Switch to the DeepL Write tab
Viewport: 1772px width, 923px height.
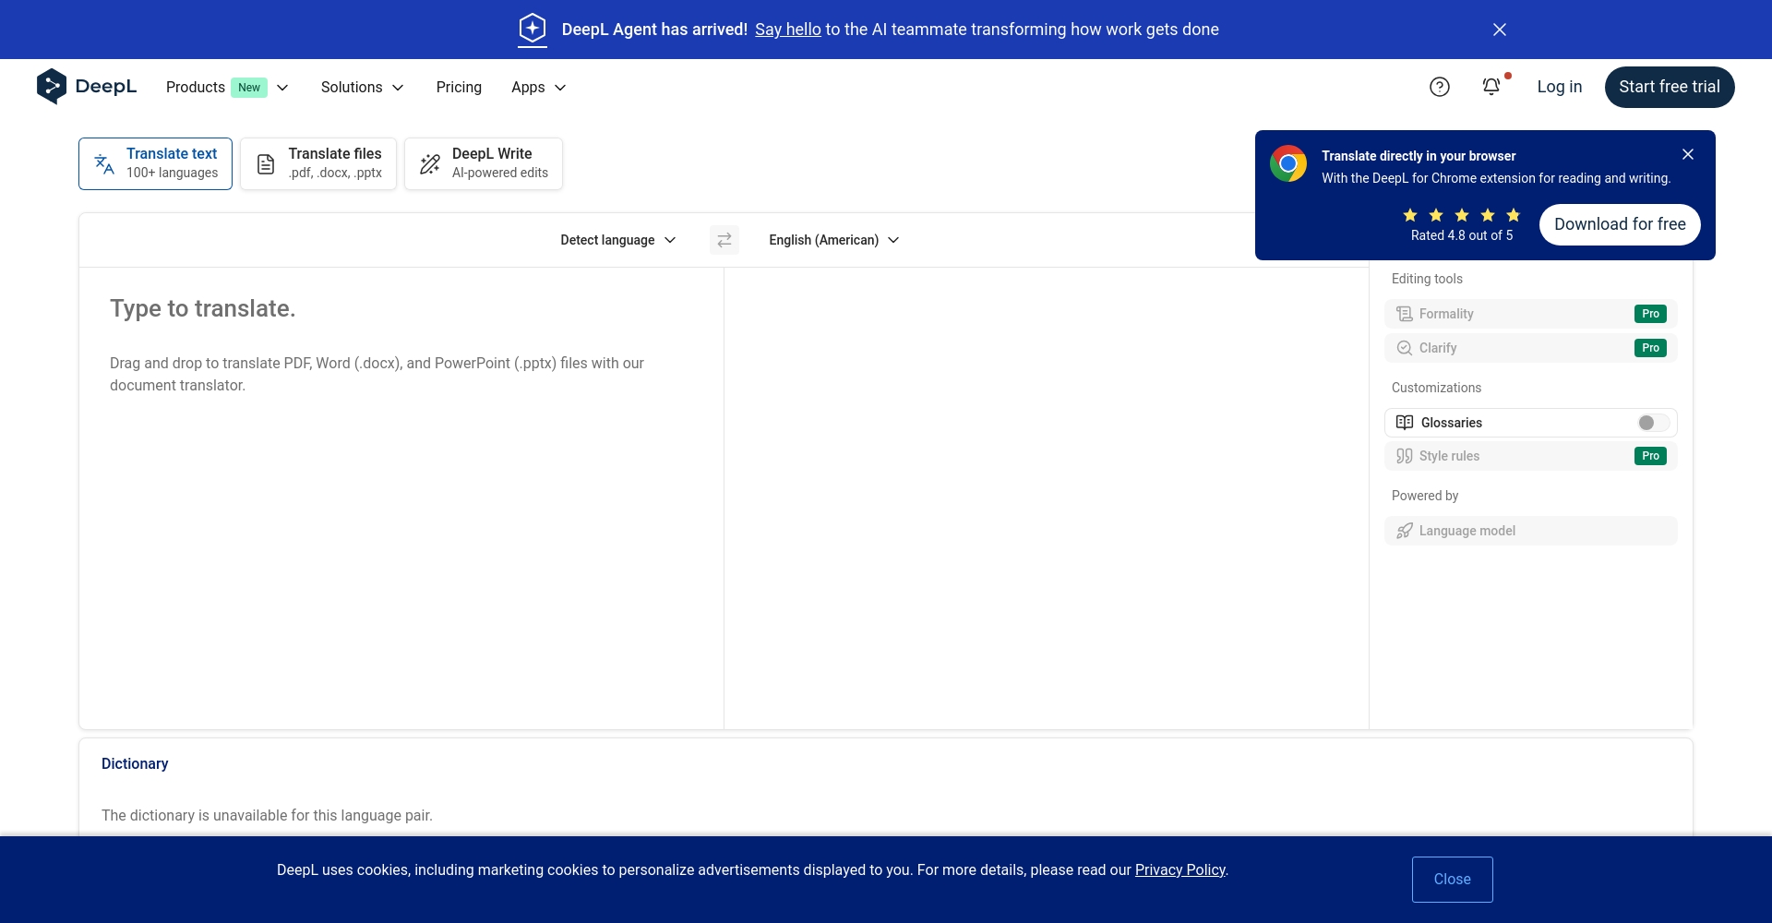[484, 163]
